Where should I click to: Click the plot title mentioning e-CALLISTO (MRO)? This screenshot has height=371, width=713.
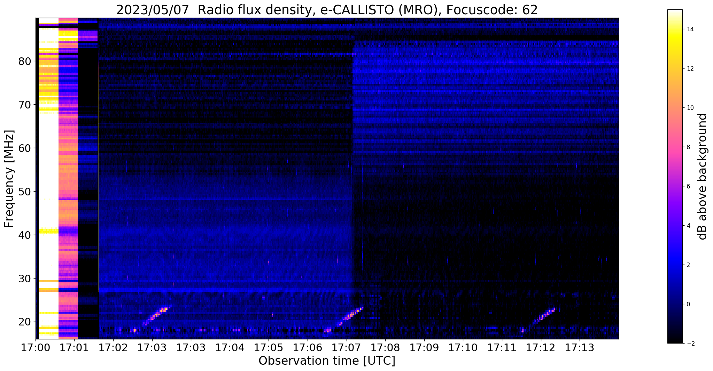[327, 10]
